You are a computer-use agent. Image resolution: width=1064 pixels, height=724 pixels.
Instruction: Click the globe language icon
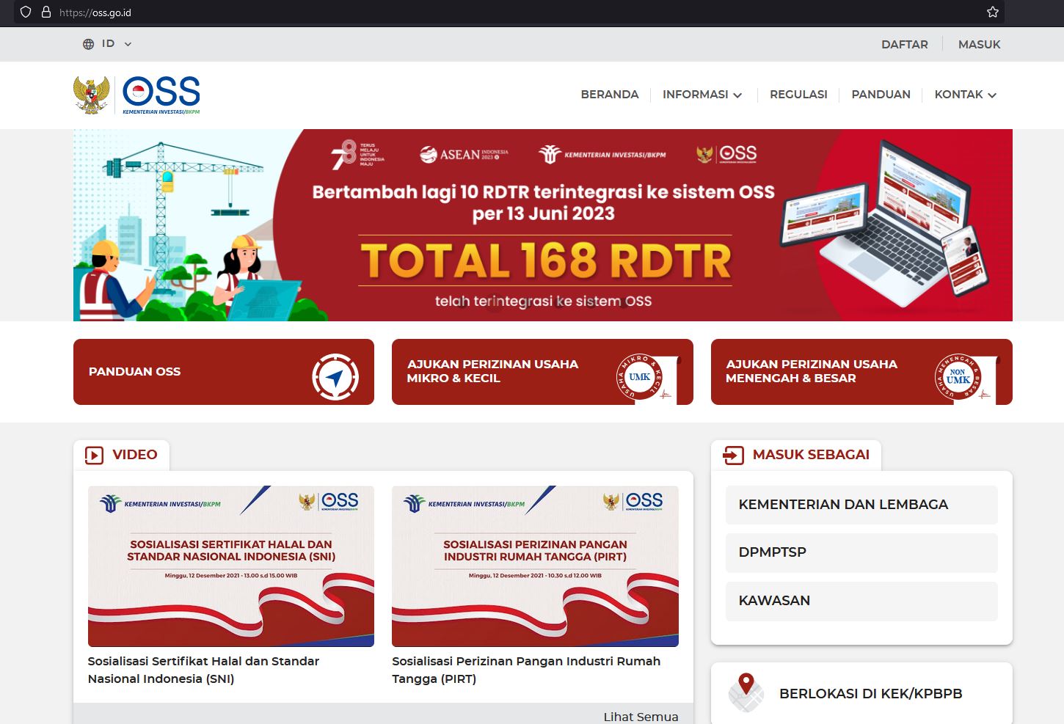88,44
